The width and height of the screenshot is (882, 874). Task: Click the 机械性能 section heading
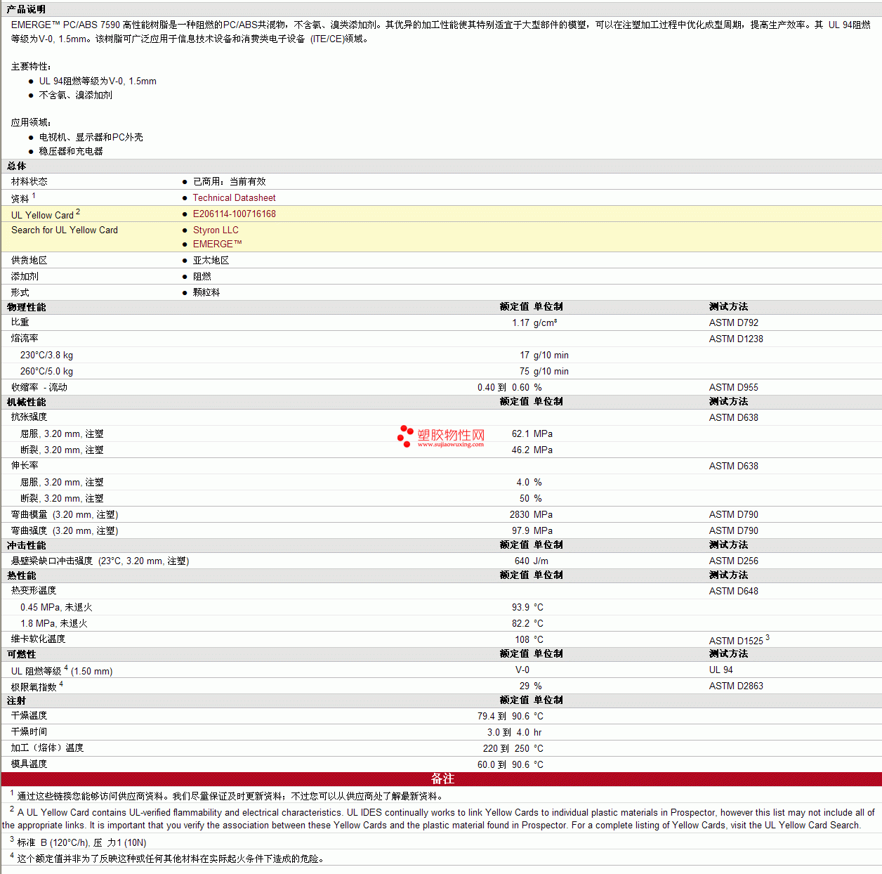[x=26, y=403]
